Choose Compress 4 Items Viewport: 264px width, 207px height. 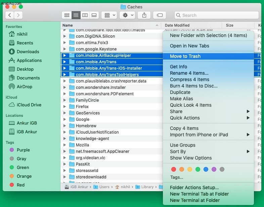point(208,79)
